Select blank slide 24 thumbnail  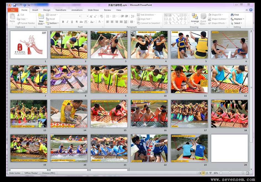(x=229, y=148)
